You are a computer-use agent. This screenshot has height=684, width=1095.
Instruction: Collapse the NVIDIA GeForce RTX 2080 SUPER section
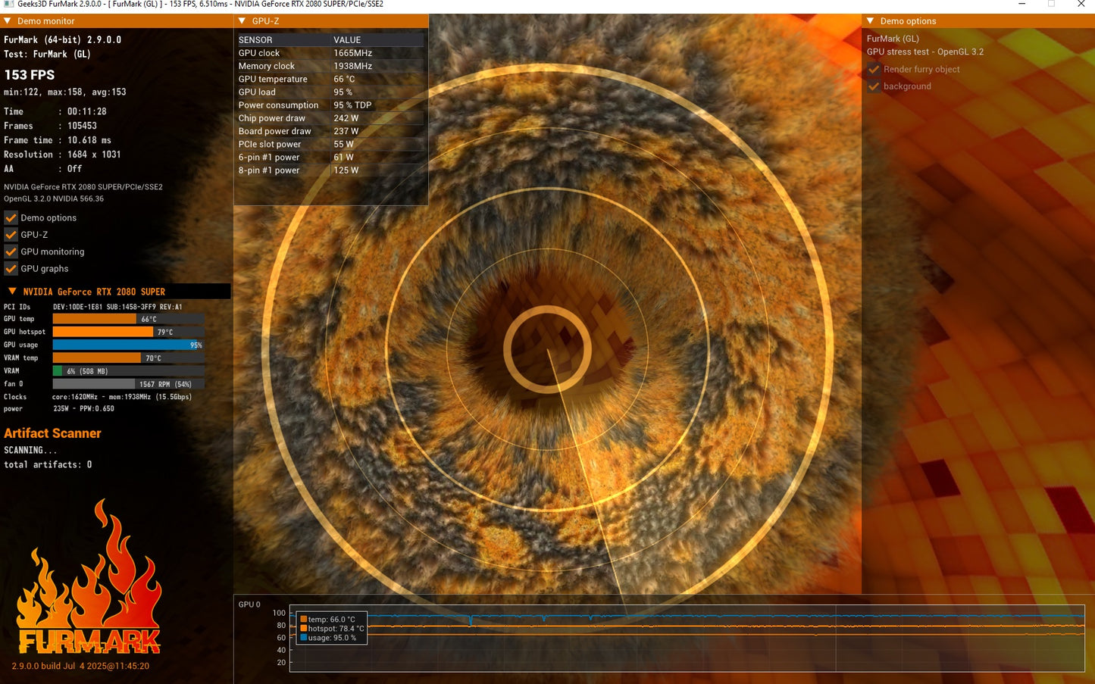click(x=12, y=292)
